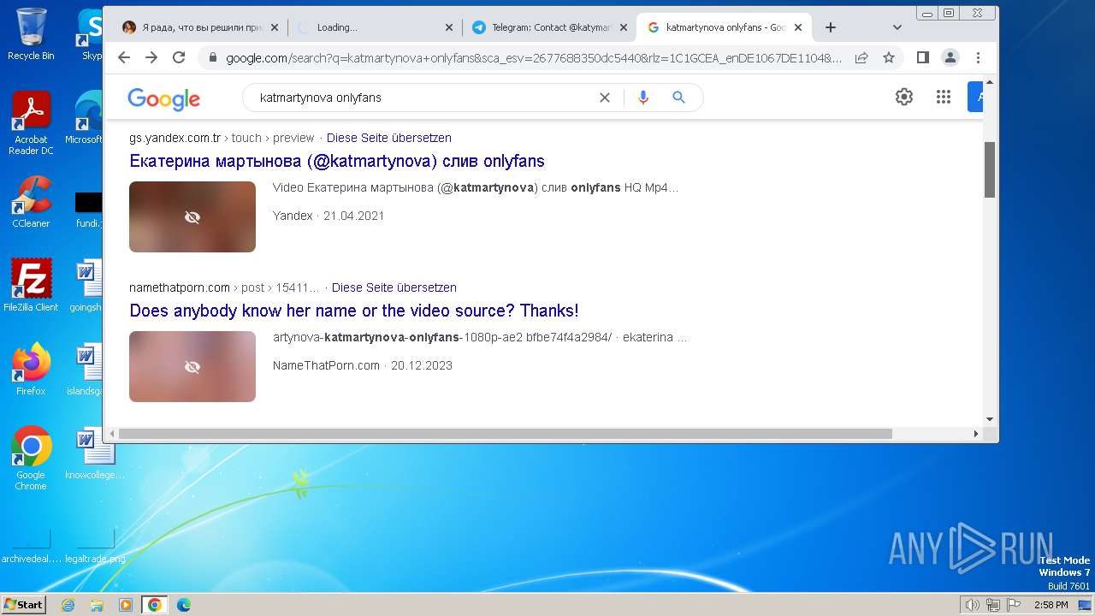The image size is (1095, 616).
Task: Click the vertical scrollbar thumb in Chrome
Action: (990, 169)
